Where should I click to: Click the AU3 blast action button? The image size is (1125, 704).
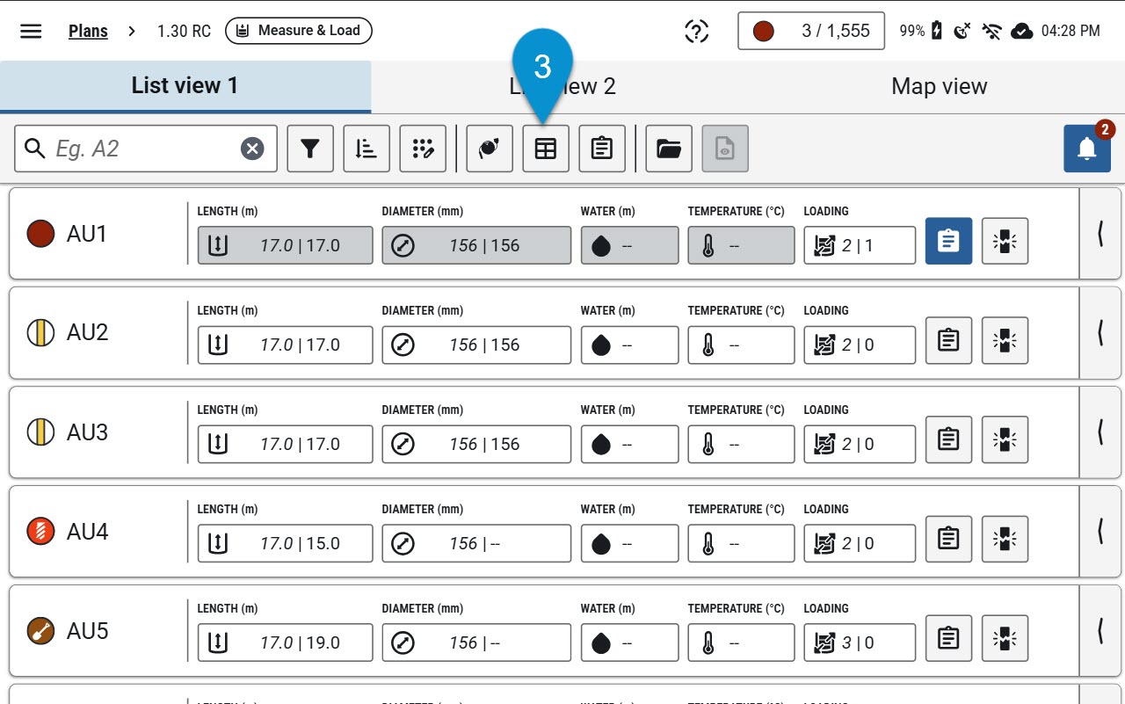tap(1005, 439)
